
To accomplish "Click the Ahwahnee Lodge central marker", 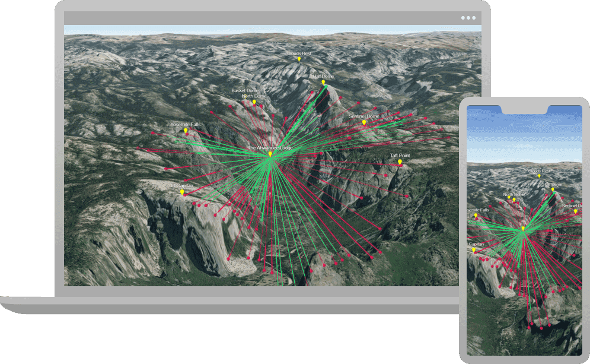I will 270,154.
